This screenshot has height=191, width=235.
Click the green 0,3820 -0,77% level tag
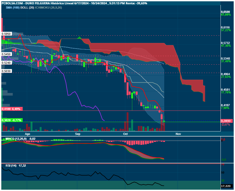[x=12, y=120]
